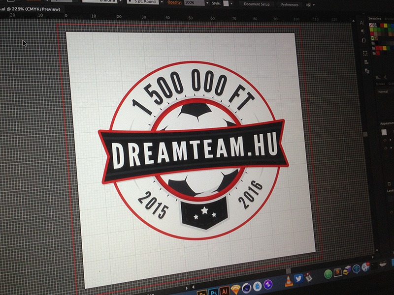Expand the Opacity value dropdown arrow
This screenshot has width=394, height=295.
(x=207, y=3)
